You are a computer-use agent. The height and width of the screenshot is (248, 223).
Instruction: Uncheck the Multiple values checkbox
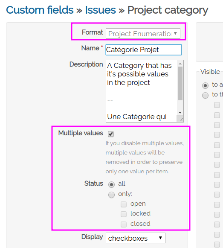click(x=111, y=134)
